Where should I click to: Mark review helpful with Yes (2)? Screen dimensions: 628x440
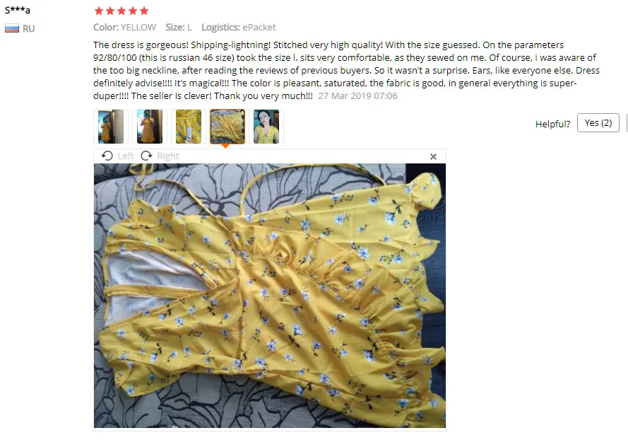coord(598,123)
